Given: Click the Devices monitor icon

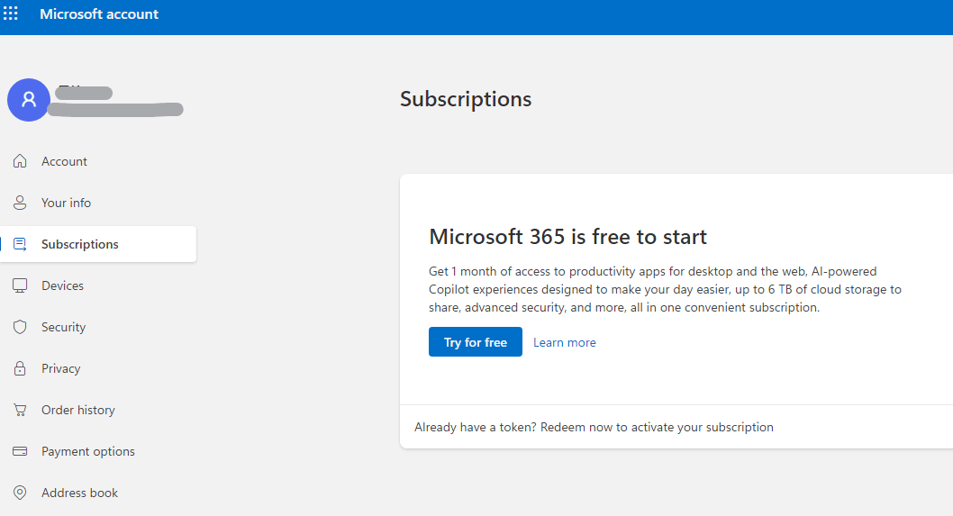Looking at the screenshot, I should [20, 285].
